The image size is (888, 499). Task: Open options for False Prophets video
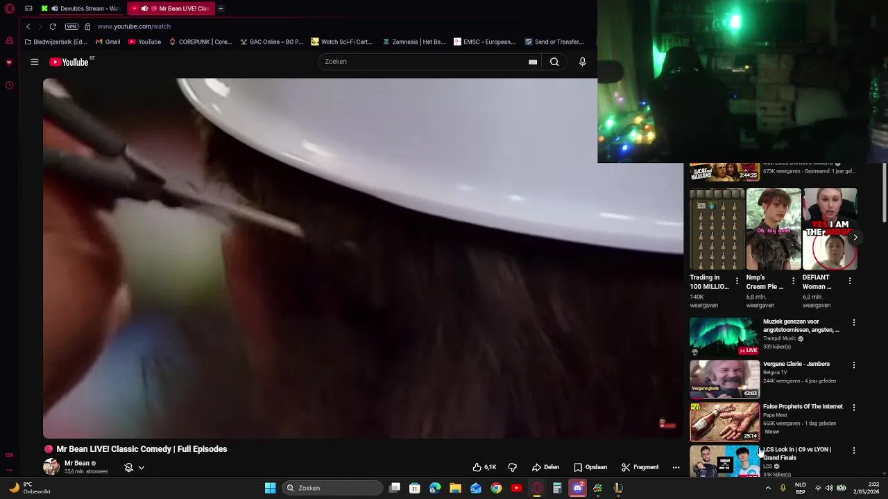click(854, 408)
